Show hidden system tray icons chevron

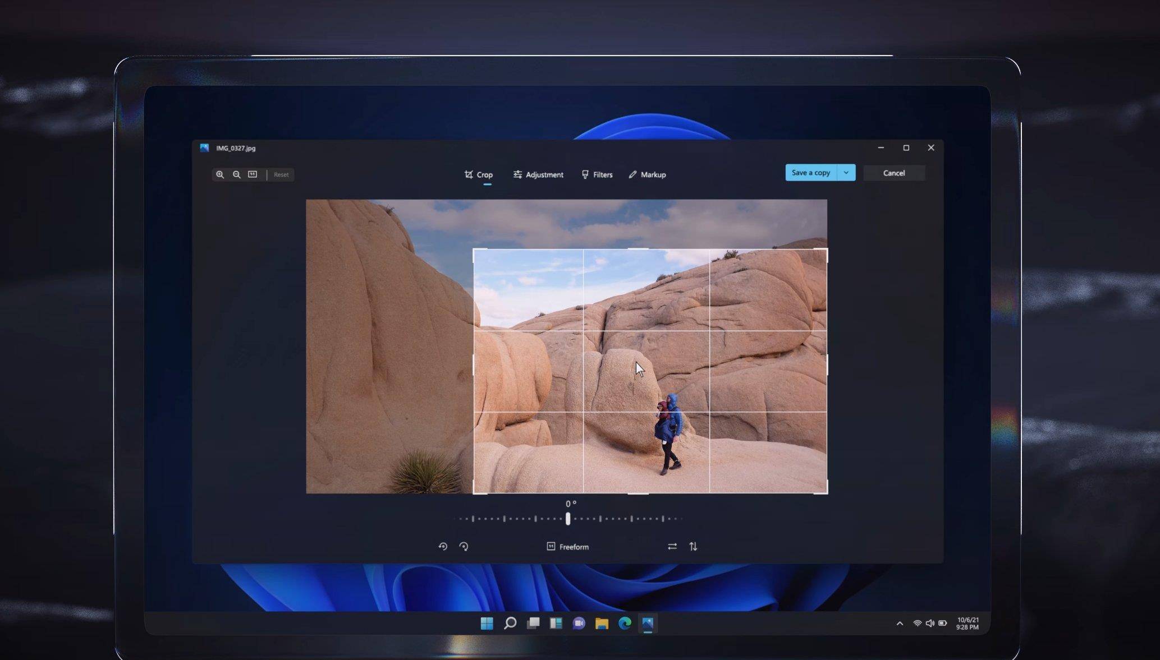tap(900, 624)
